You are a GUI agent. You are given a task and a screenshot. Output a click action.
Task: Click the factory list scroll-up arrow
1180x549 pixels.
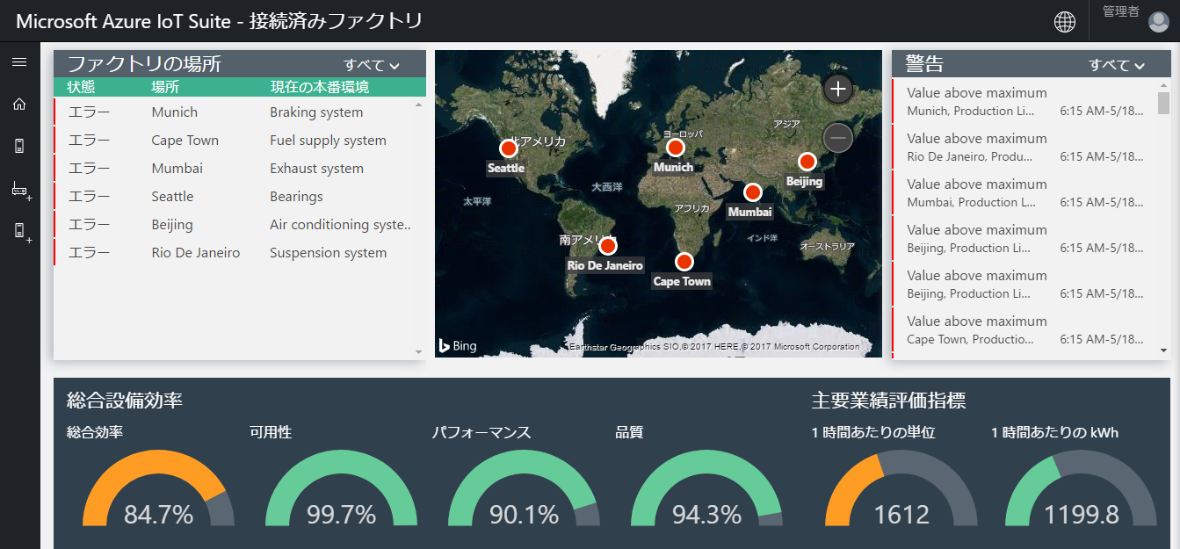419,105
